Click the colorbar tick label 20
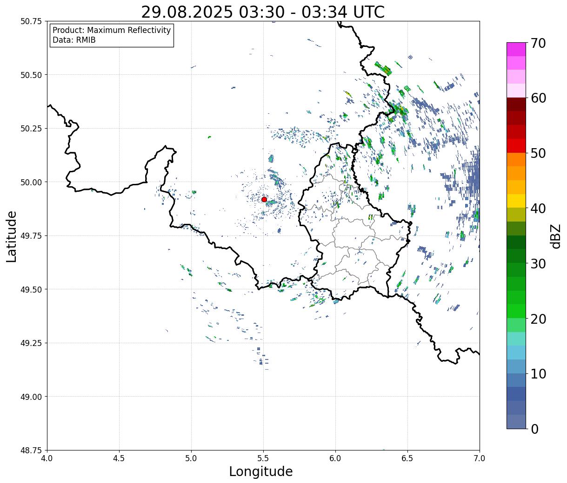Screen dimensions: 567x483 tap(538, 319)
